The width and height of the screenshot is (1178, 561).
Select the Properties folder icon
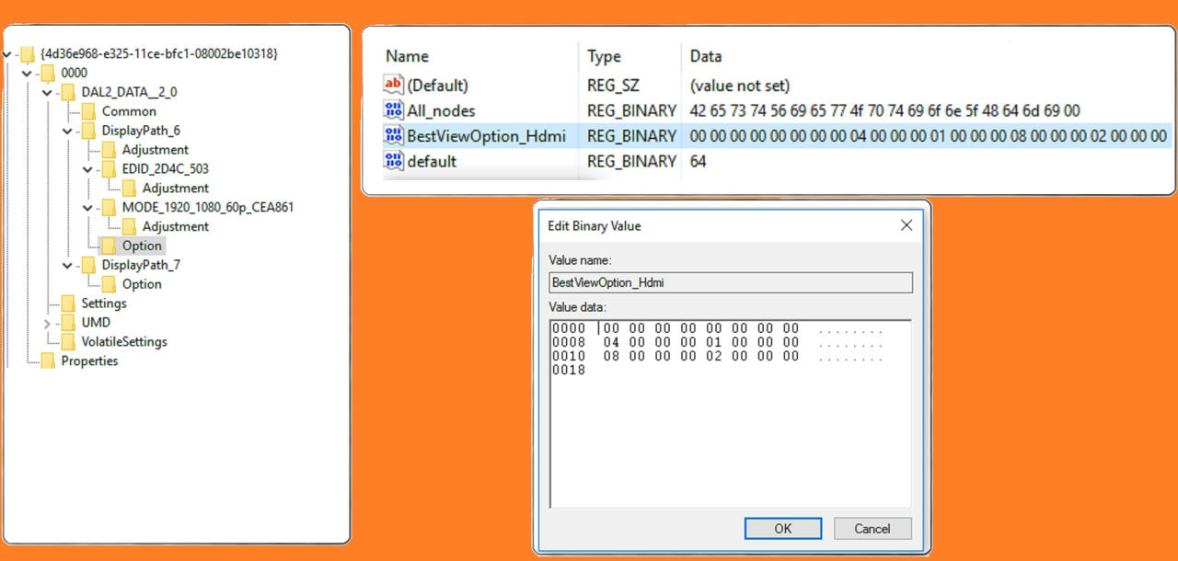click(48, 361)
